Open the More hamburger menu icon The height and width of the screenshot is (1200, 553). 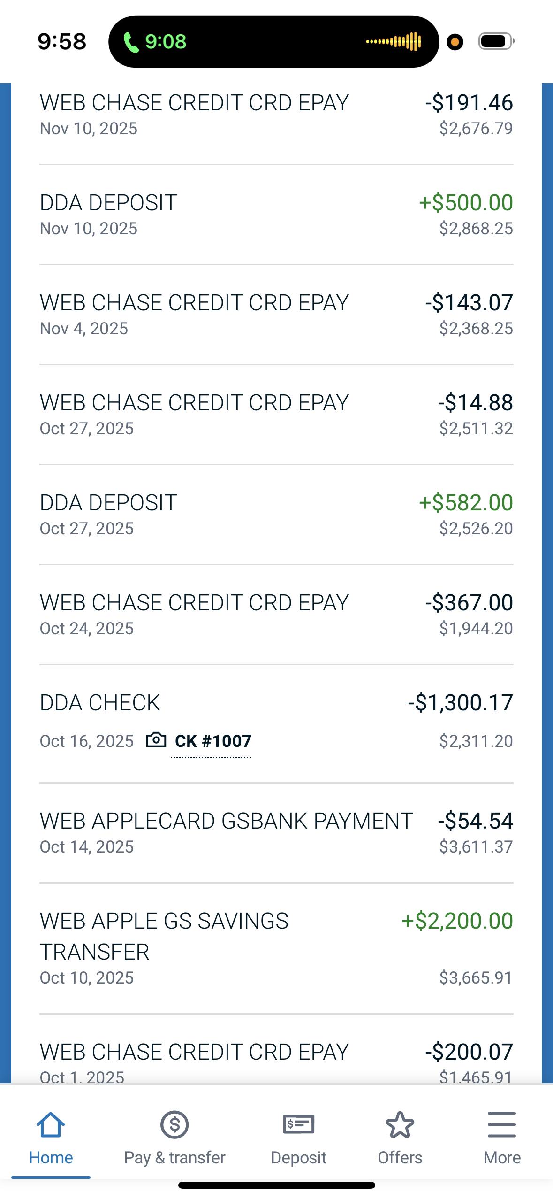point(502,1125)
